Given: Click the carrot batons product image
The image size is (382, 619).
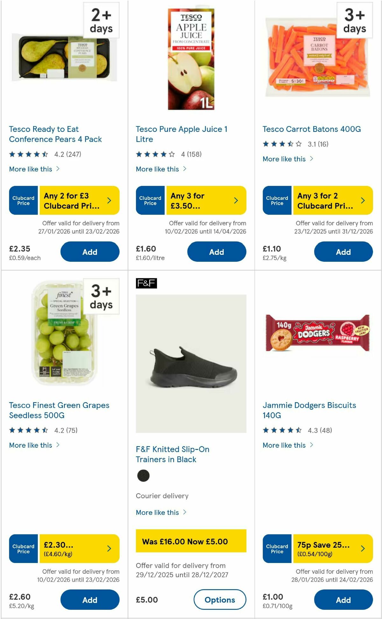Looking at the screenshot, I should 318,57.
